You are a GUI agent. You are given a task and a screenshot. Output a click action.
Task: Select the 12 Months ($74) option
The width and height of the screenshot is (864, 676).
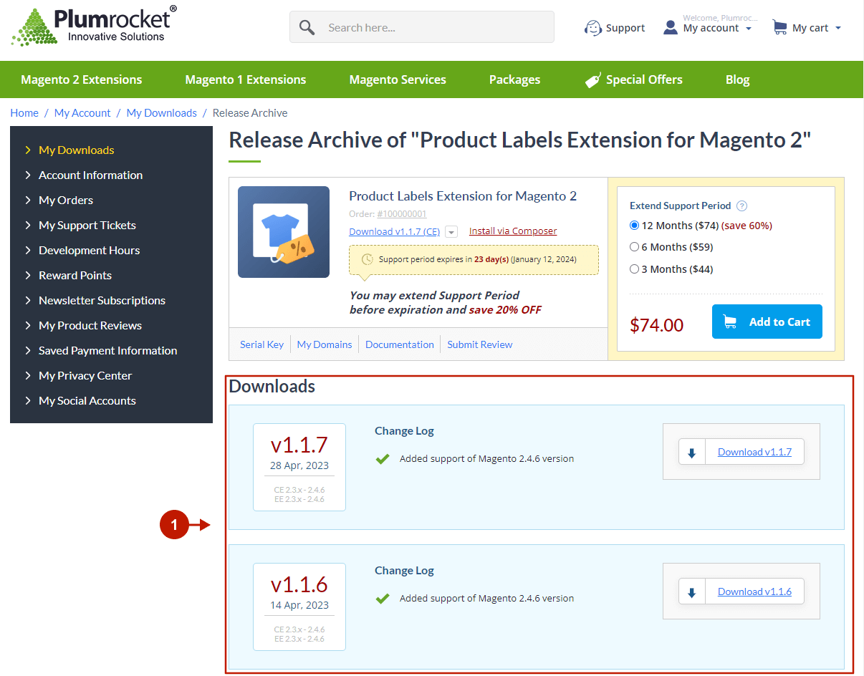(634, 226)
